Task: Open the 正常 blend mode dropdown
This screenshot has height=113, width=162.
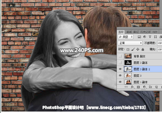Action: tap(130, 43)
